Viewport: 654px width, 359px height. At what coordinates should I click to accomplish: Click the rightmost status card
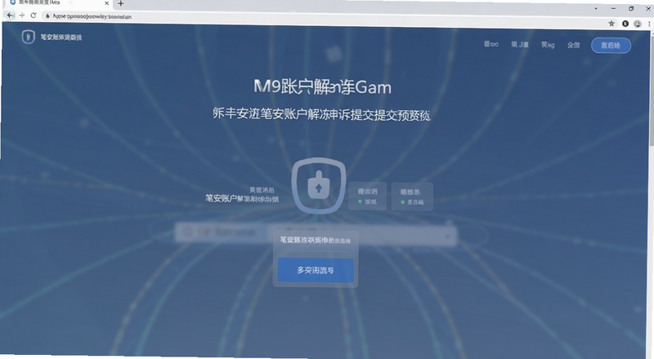(x=412, y=197)
